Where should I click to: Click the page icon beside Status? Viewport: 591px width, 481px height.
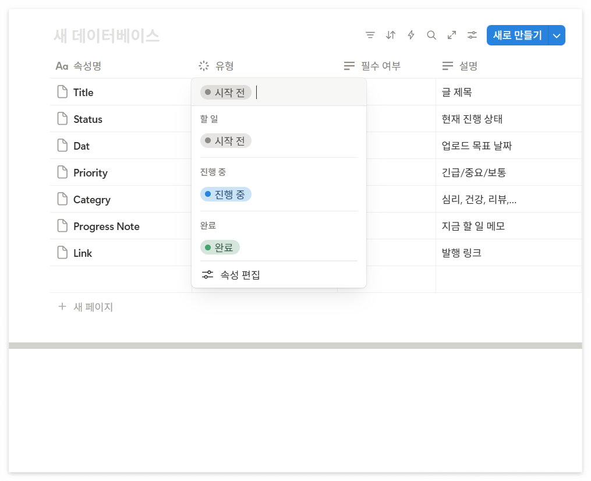tap(62, 118)
